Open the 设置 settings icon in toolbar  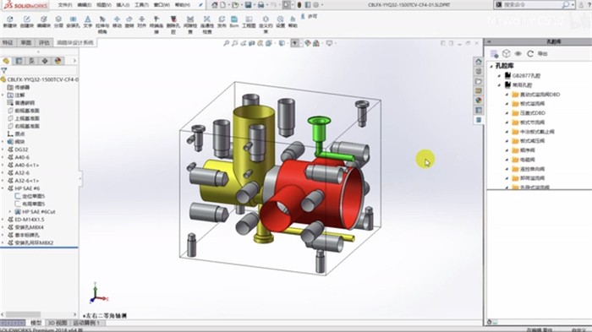point(281,21)
